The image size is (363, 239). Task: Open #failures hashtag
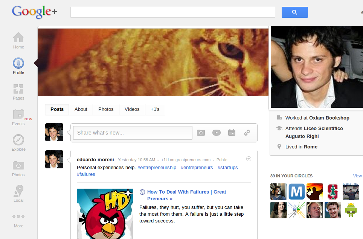(x=86, y=174)
